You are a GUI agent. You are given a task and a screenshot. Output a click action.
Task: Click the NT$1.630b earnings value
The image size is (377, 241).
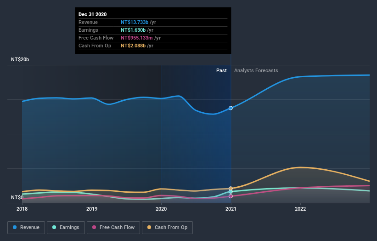133,30
